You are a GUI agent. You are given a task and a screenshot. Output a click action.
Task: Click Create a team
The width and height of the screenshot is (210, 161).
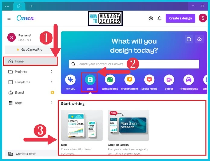[30, 154]
